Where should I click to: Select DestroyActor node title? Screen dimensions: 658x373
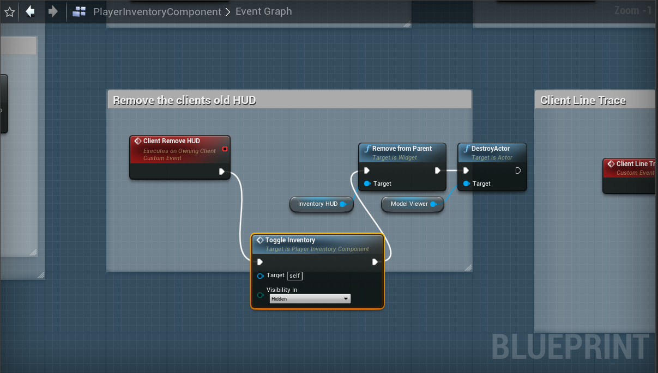coord(491,149)
